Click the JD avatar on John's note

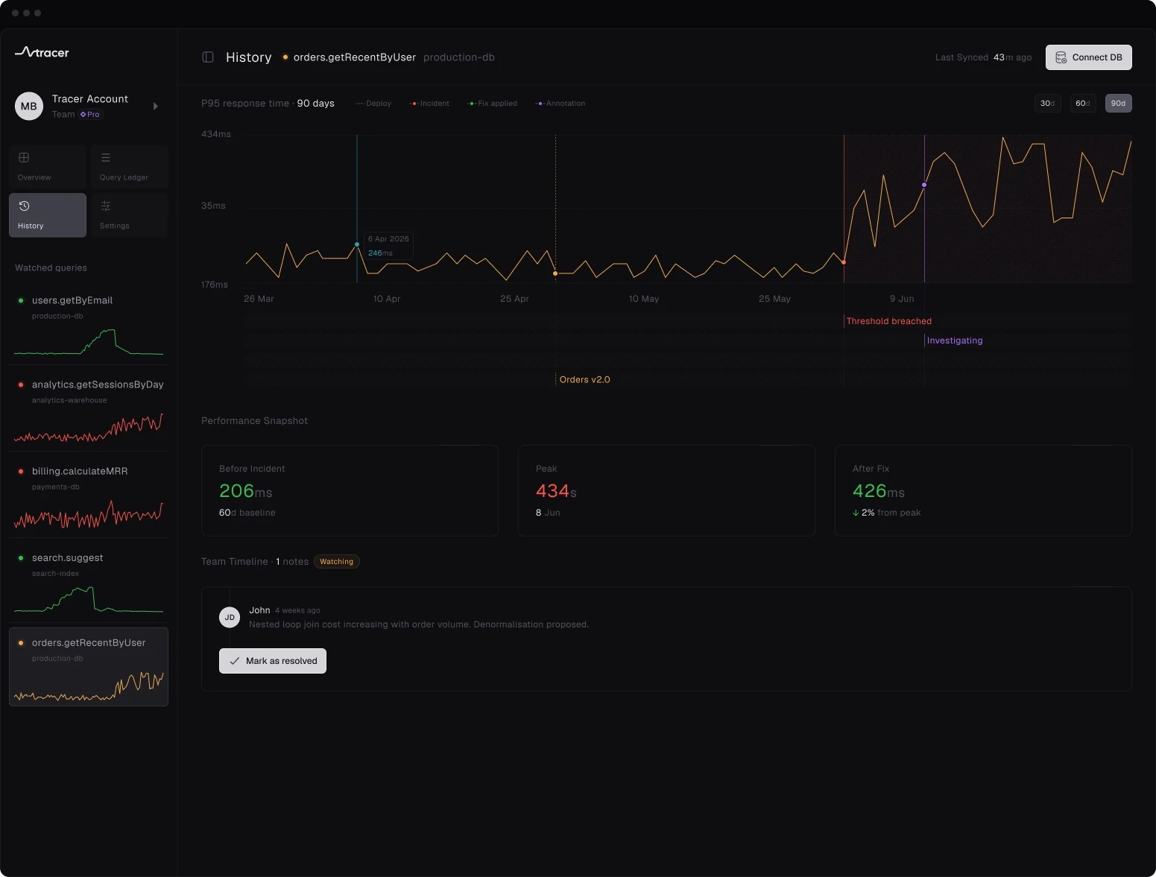pyautogui.click(x=230, y=617)
